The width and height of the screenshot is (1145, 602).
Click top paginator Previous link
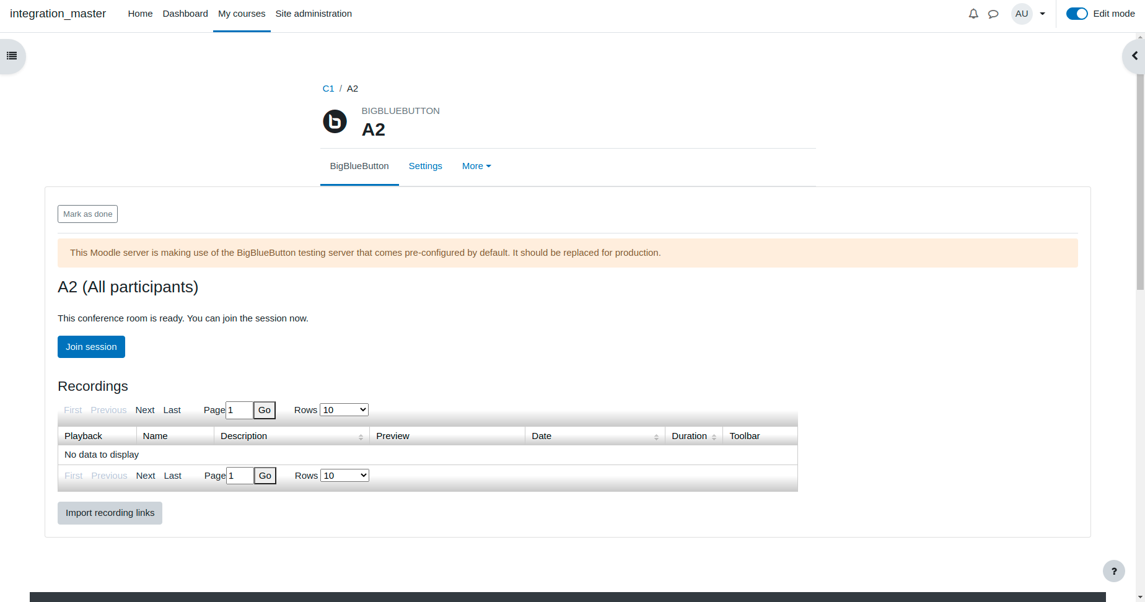(108, 410)
